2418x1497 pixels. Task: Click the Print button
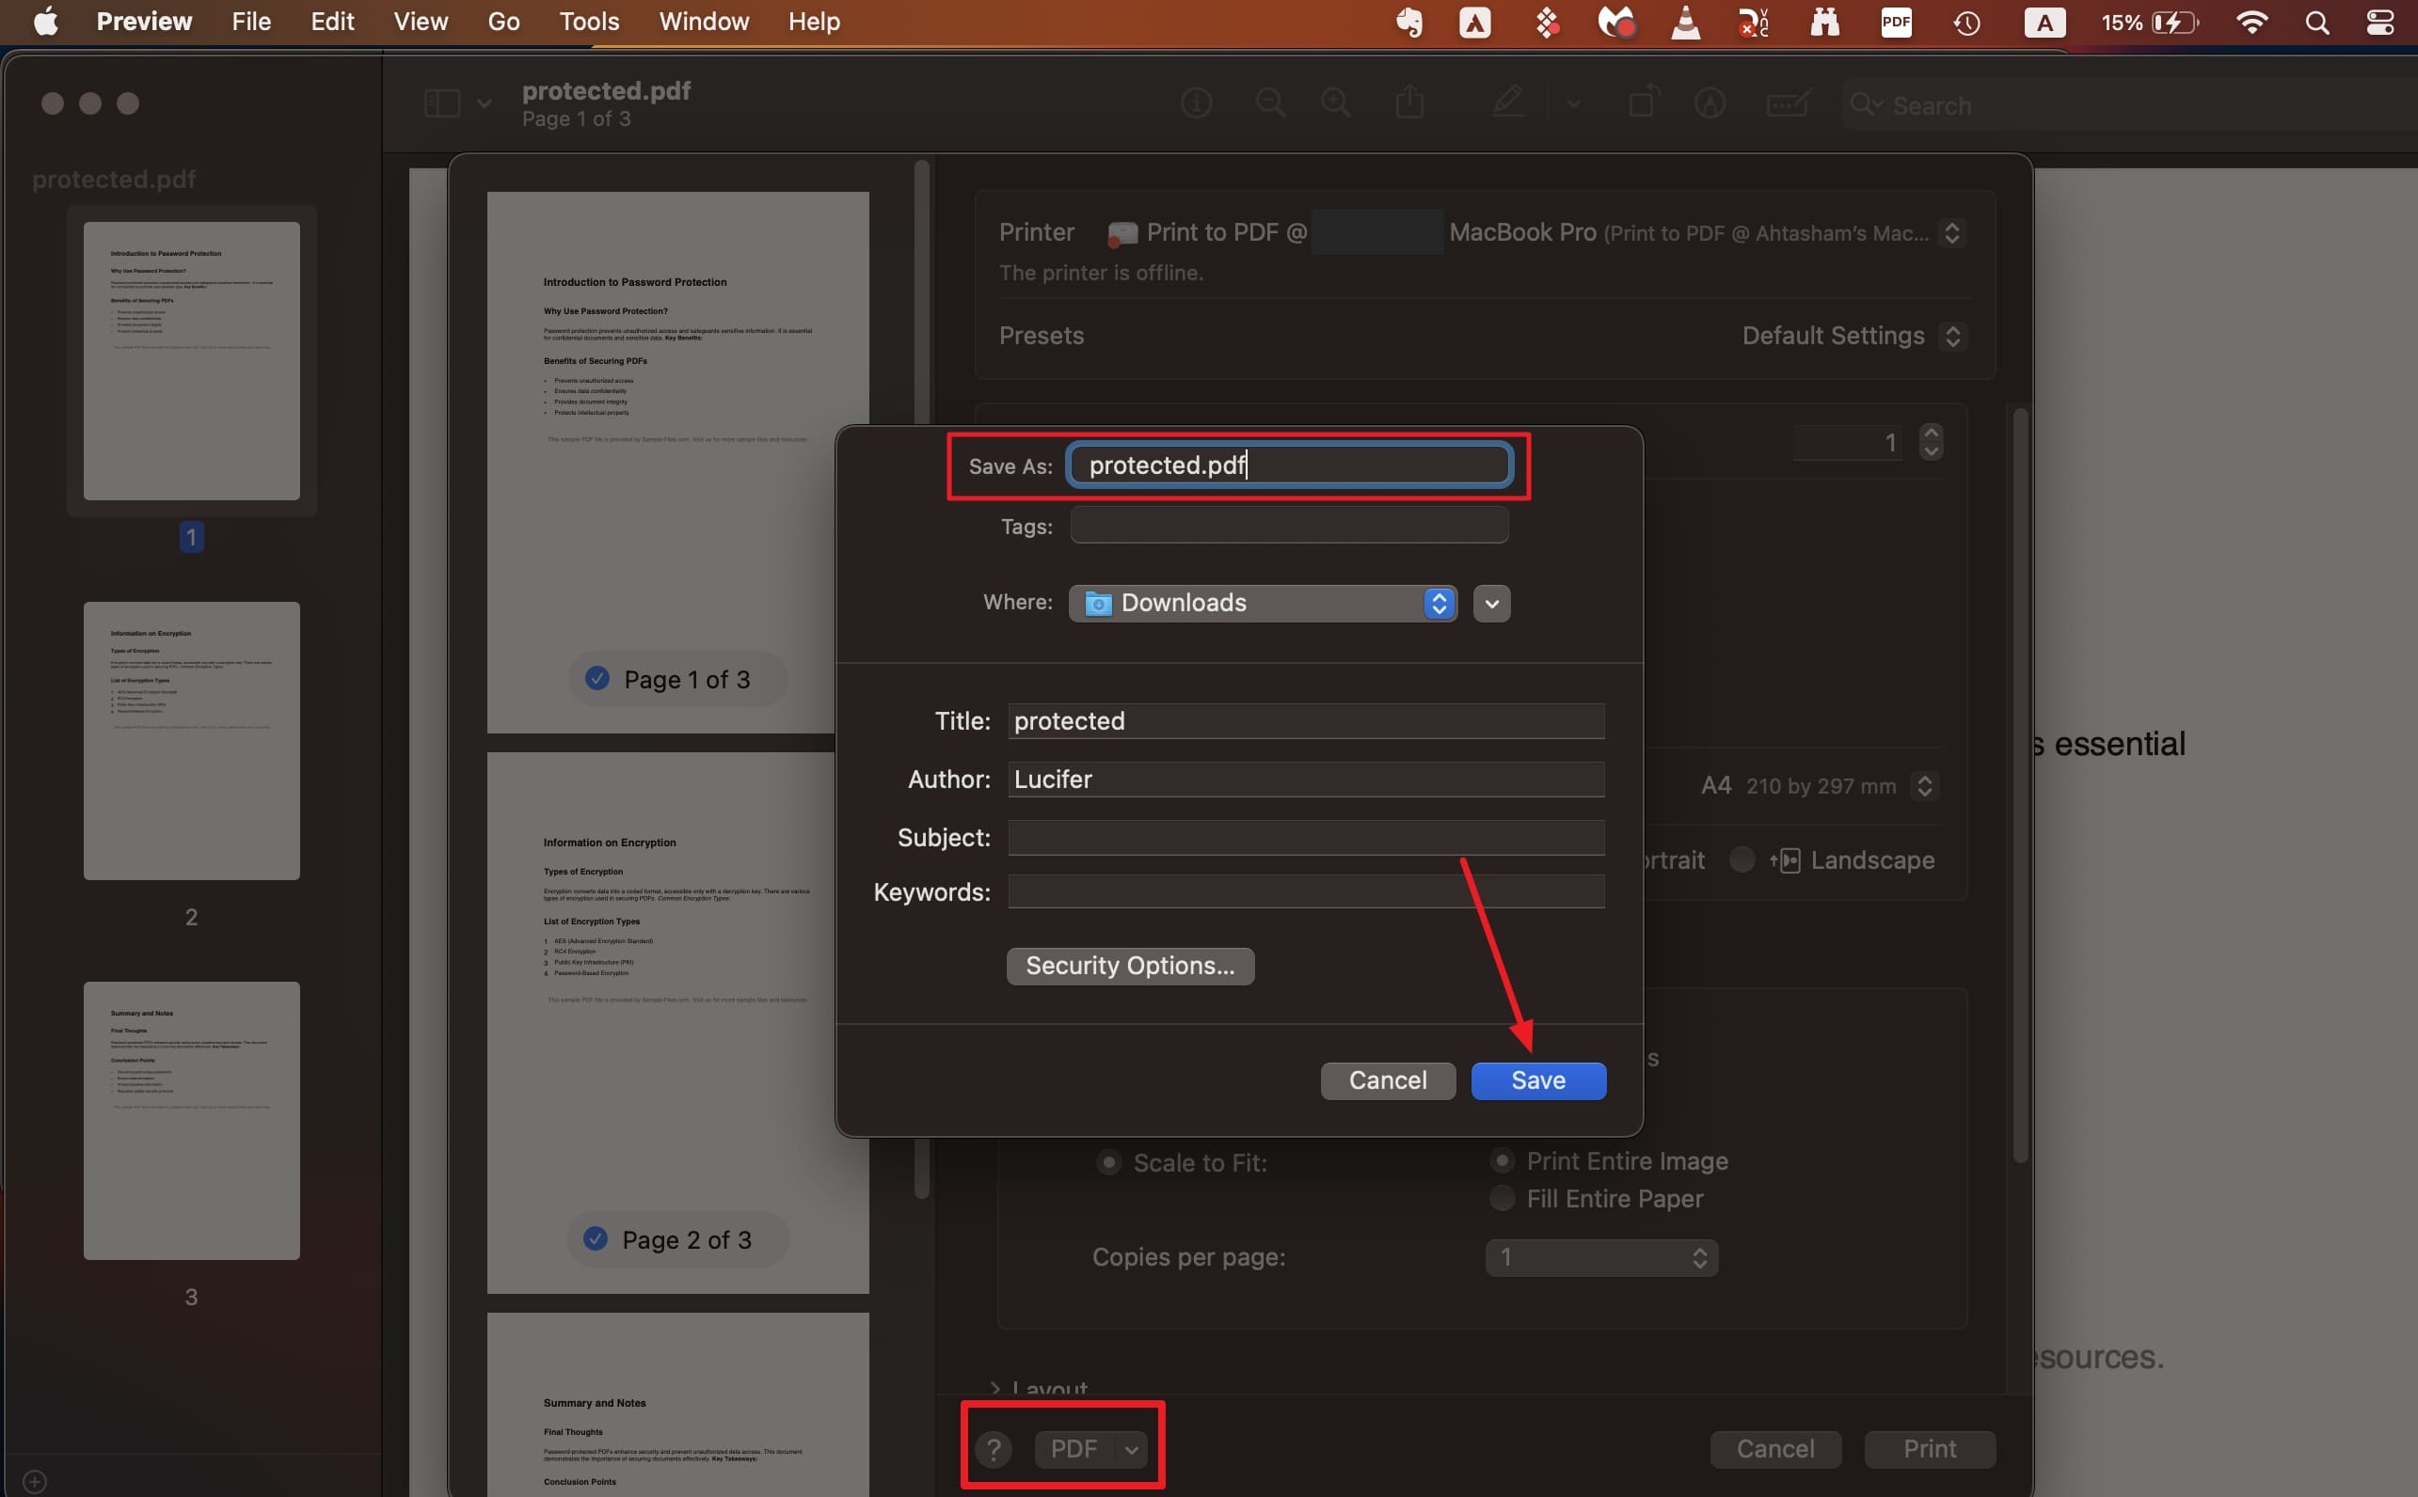tap(1930, 1449)
